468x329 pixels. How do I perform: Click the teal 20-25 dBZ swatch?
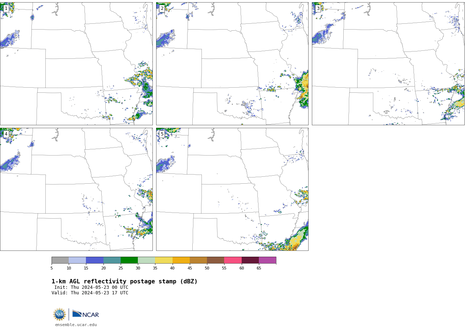point(112,260)
